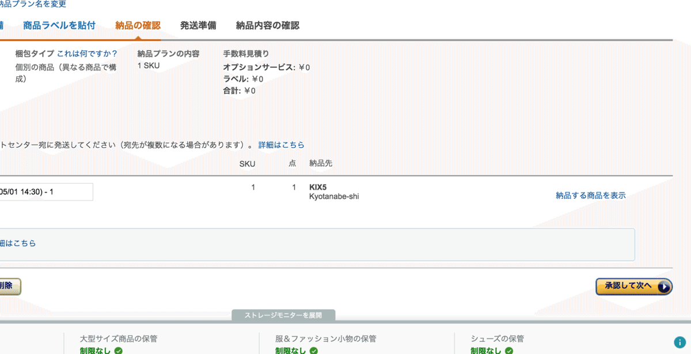The width and height of the screenshot is (691, 354).
Task: Click the SKU column header
Action: tap(247, 163)
